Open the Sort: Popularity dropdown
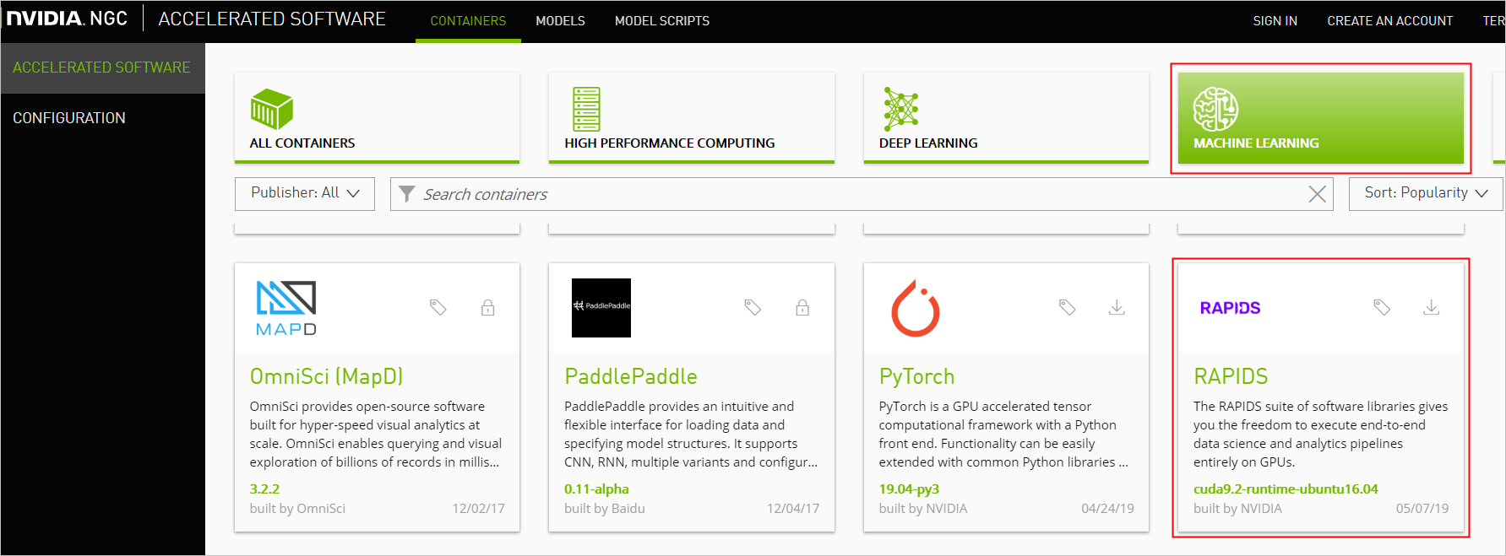 [1426, 193]
